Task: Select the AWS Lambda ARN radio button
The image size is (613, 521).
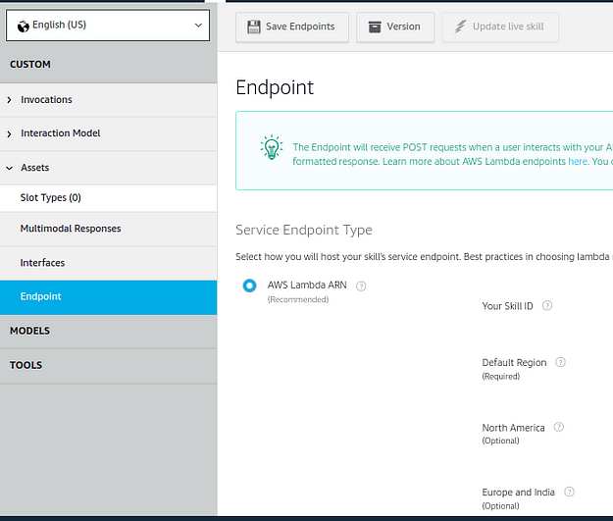Action: coord(249,286)
